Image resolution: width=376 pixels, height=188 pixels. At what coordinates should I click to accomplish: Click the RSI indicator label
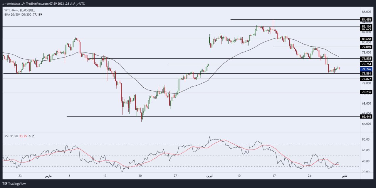click(6, 136)
